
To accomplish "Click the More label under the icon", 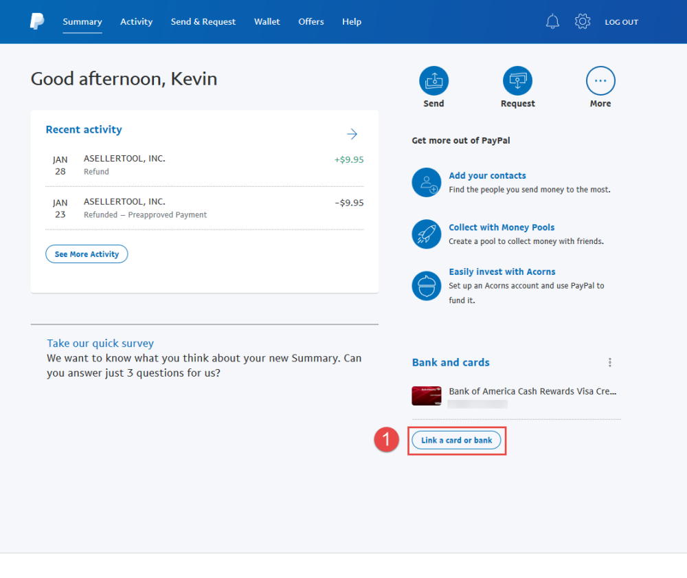I will 600,103.
